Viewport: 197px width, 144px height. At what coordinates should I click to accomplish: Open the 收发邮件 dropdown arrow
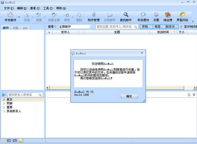[19, 17]
